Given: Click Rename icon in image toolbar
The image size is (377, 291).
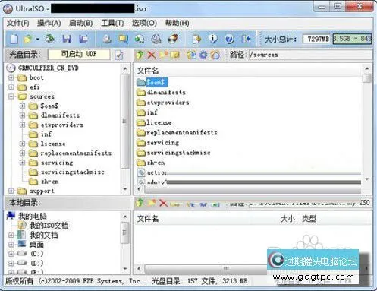Looking at the screenshot, I should (175, 55).
